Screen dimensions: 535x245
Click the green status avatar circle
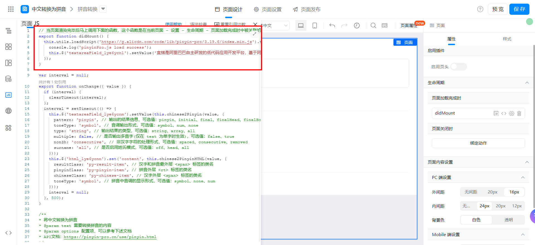click(x=529, y=21)
